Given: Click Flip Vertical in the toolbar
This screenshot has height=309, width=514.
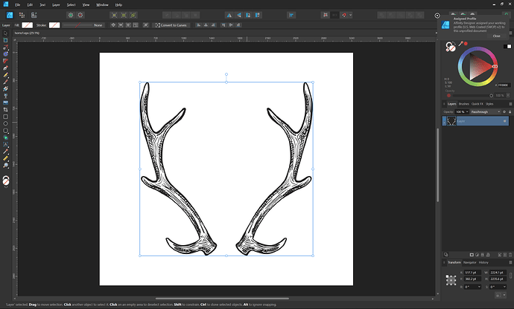Looking at the screenshot, I should (239, 15).
